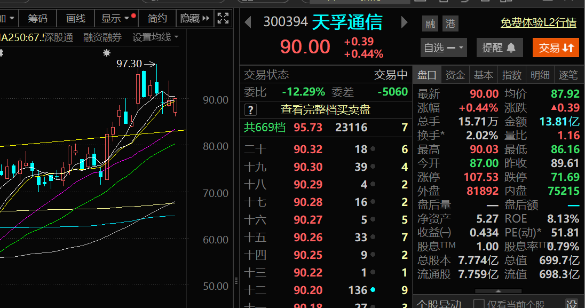Select the 画线 drawing tool

pyautogui.click(x=76, y=18)
